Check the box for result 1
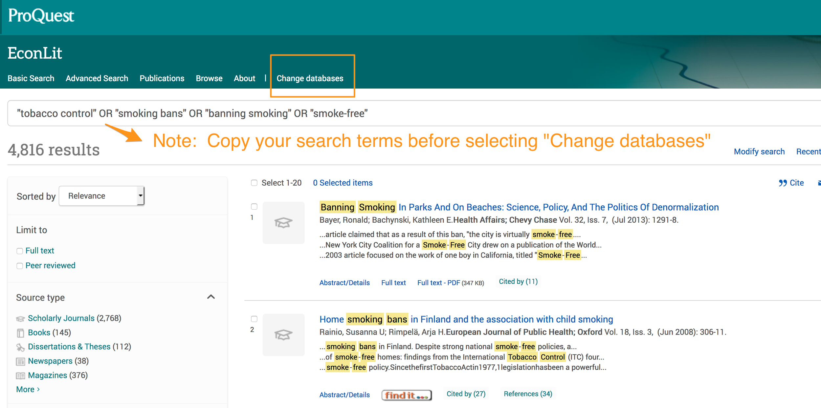The height and width of the screenshot is (408, 821). point(254,206)
